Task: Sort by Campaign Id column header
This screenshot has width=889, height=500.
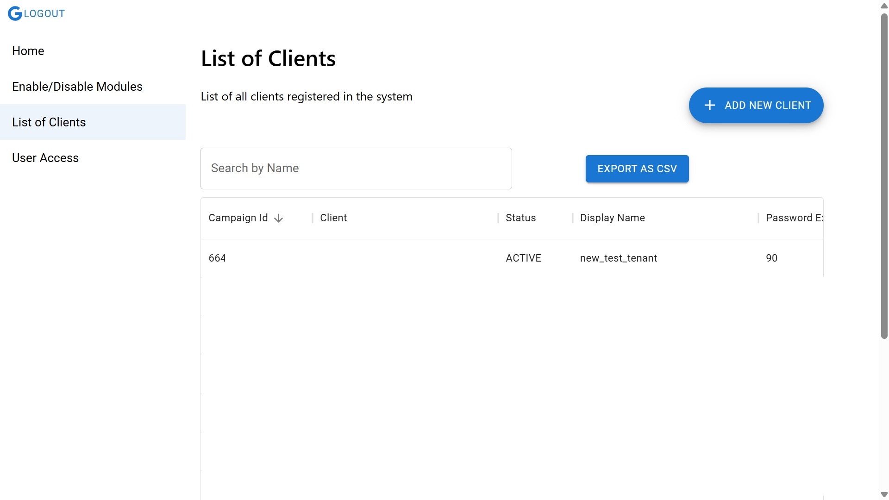Action: click(x=238, y=218)
